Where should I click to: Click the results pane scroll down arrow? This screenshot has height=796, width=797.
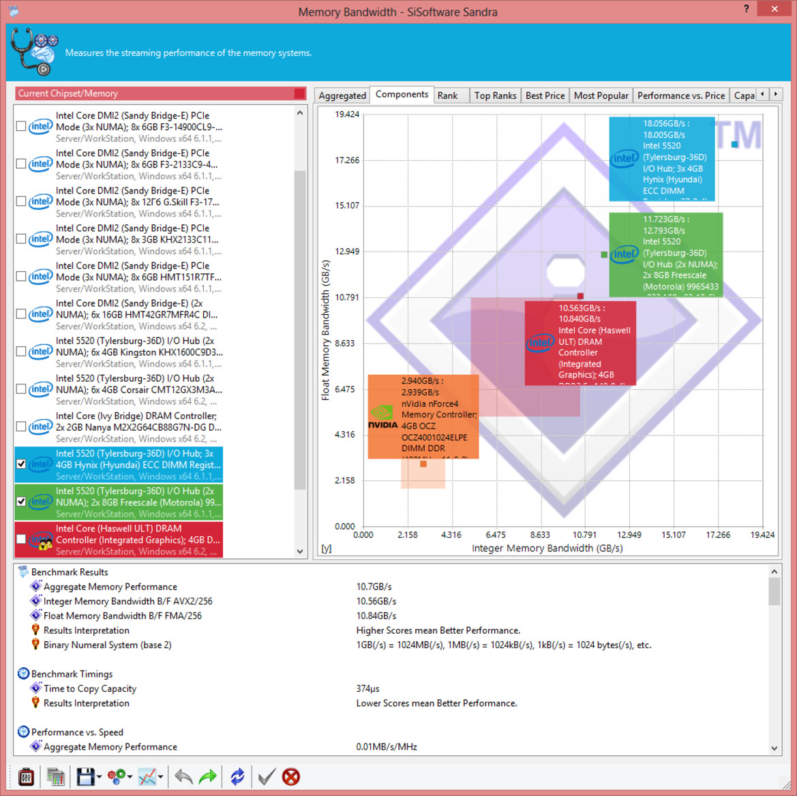click(x=774, y=748)
